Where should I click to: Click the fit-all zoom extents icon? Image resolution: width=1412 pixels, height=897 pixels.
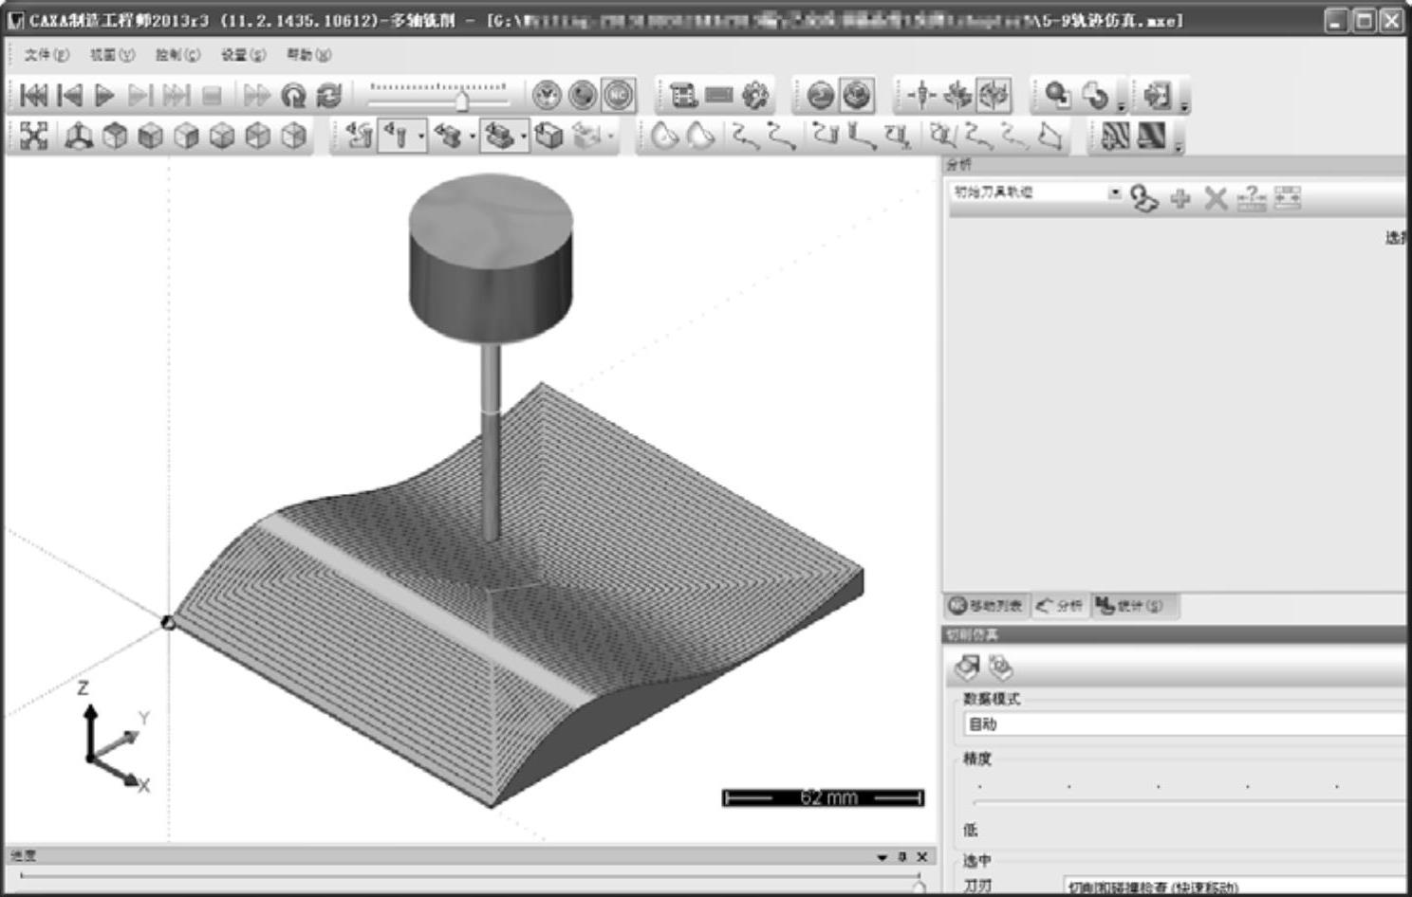(x=33, y=137)
